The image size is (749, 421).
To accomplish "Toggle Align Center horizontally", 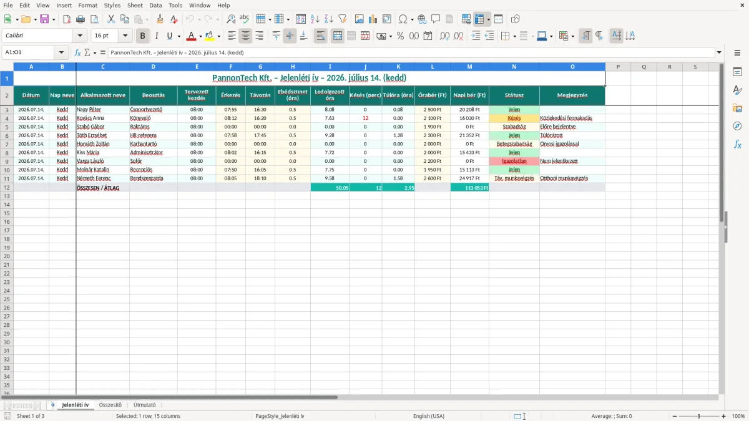I will click(245, 36).
